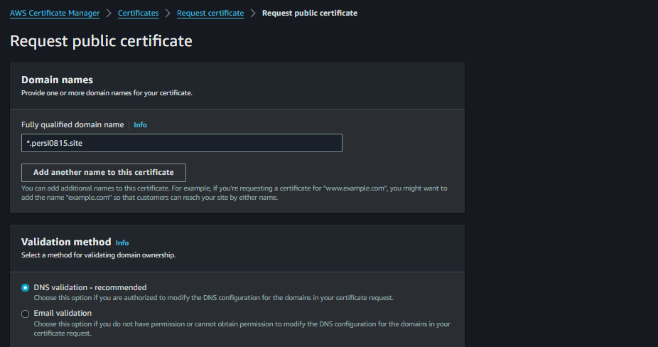Click breadcrumb text Request public certificate
Image resolution: width=658 pixels, height=347 pixels.
(x=310, y=13)
